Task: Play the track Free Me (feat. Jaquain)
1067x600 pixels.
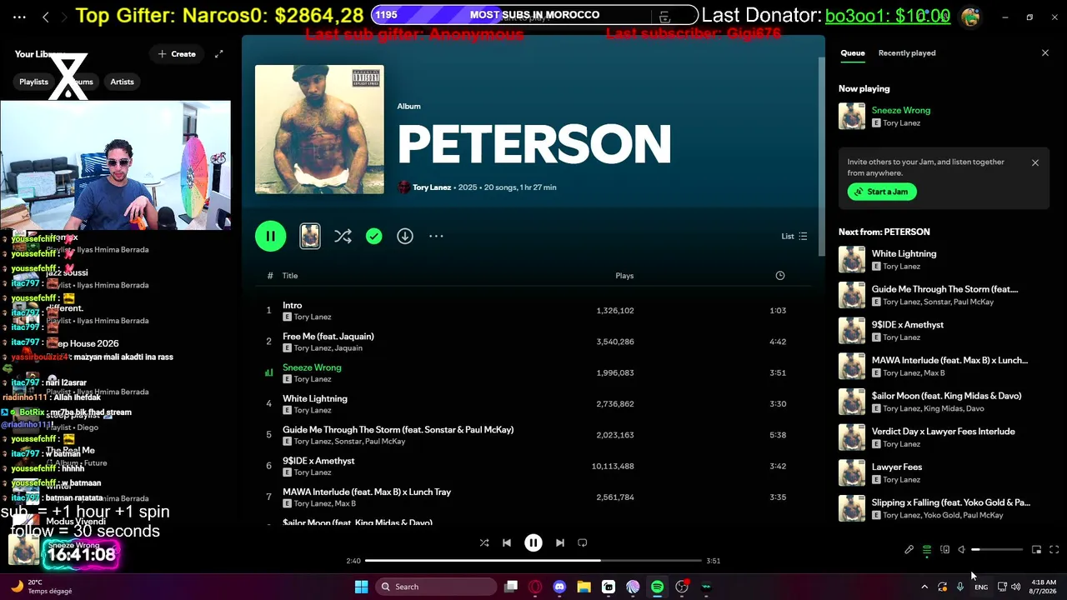Action: pos(533,342)
